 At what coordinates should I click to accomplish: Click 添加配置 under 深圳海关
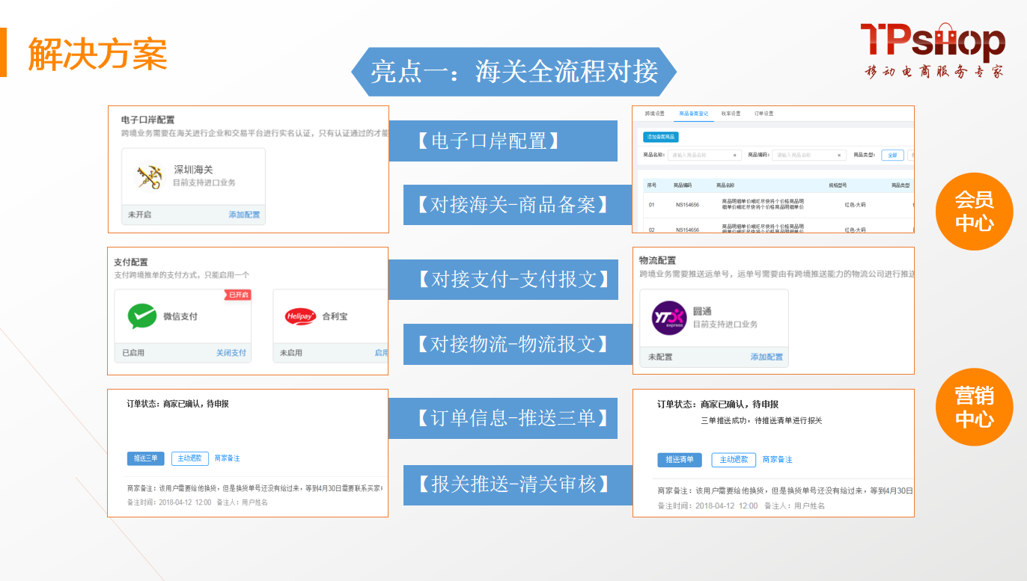point(244,215)
